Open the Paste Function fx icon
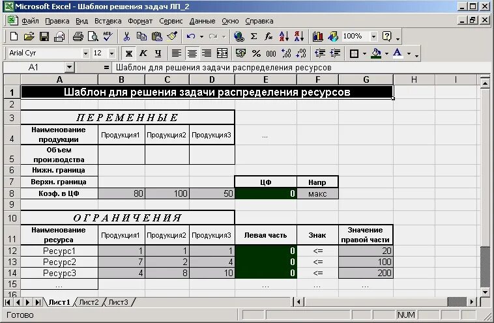This screenshot has width=494, height=323. pyautogui.click(x=269, y=36)
